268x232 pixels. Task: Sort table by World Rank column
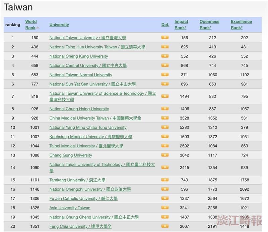click(x=31, y=25)
